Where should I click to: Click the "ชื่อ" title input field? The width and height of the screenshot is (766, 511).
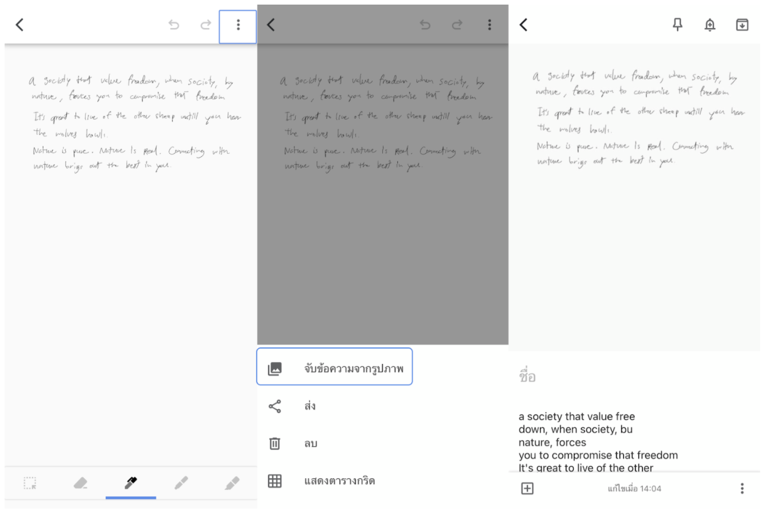[x=633, y=377]
